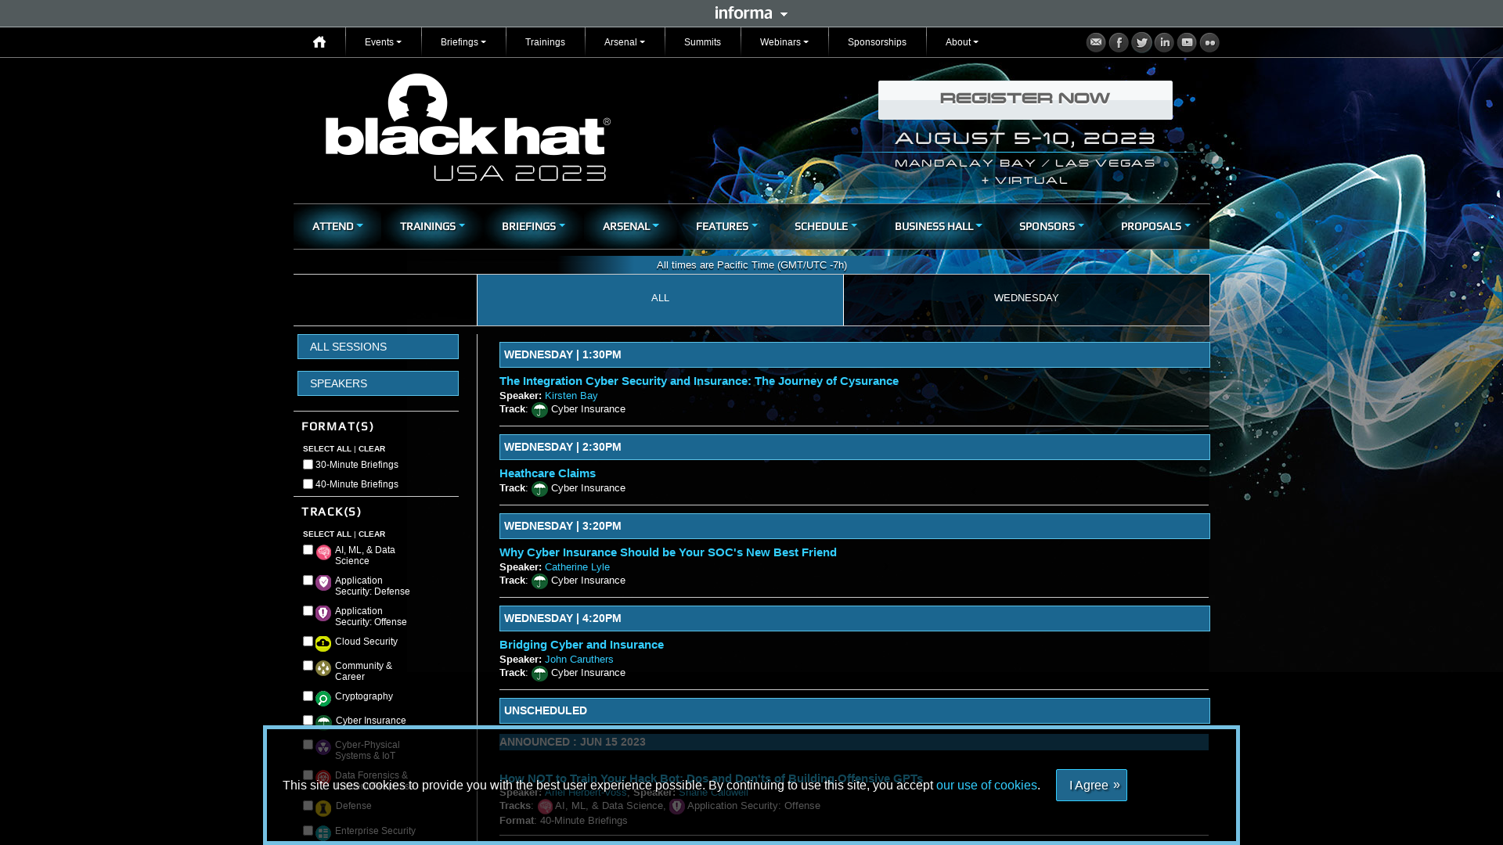The height and width of the screenshot is (845, 1503).
Task: Click Cyber Insurance umbrella icon under Kirsten Bay session
Action: tap(539, 410)
